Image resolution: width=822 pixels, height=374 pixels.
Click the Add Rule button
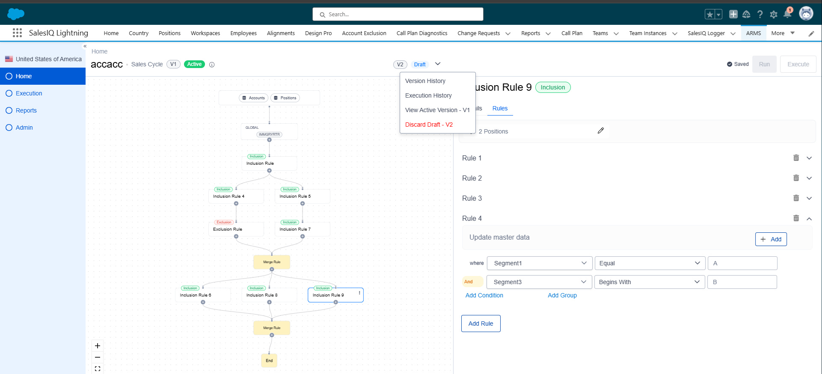pyautogui.click(x=481, y=324)
